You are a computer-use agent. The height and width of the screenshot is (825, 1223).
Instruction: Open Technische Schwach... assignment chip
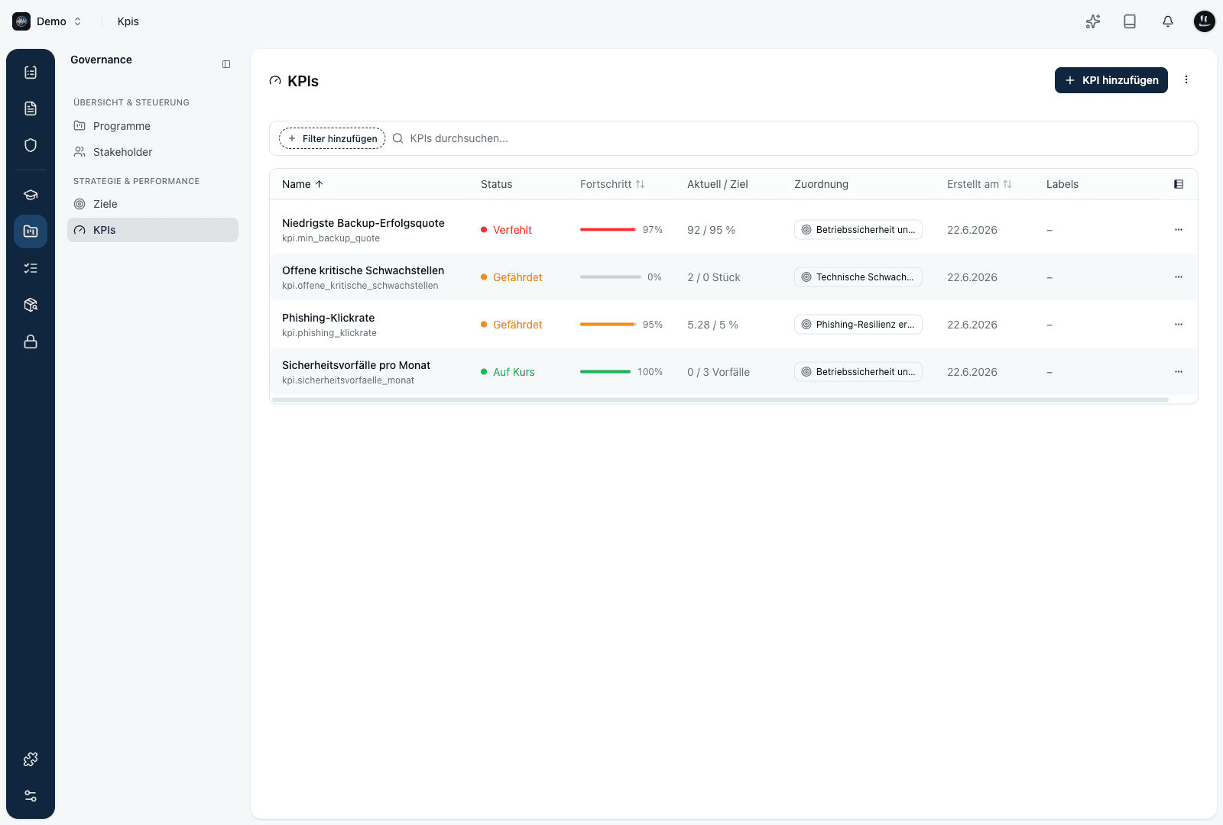click(858, 277)
